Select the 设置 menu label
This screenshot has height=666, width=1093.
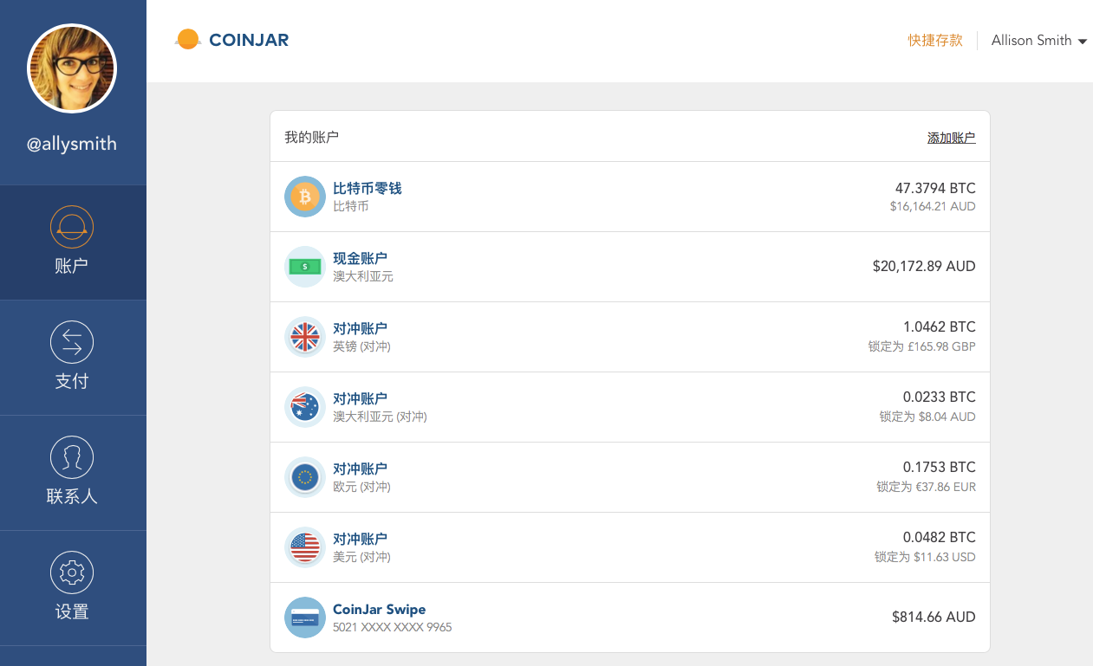point(72,611)
